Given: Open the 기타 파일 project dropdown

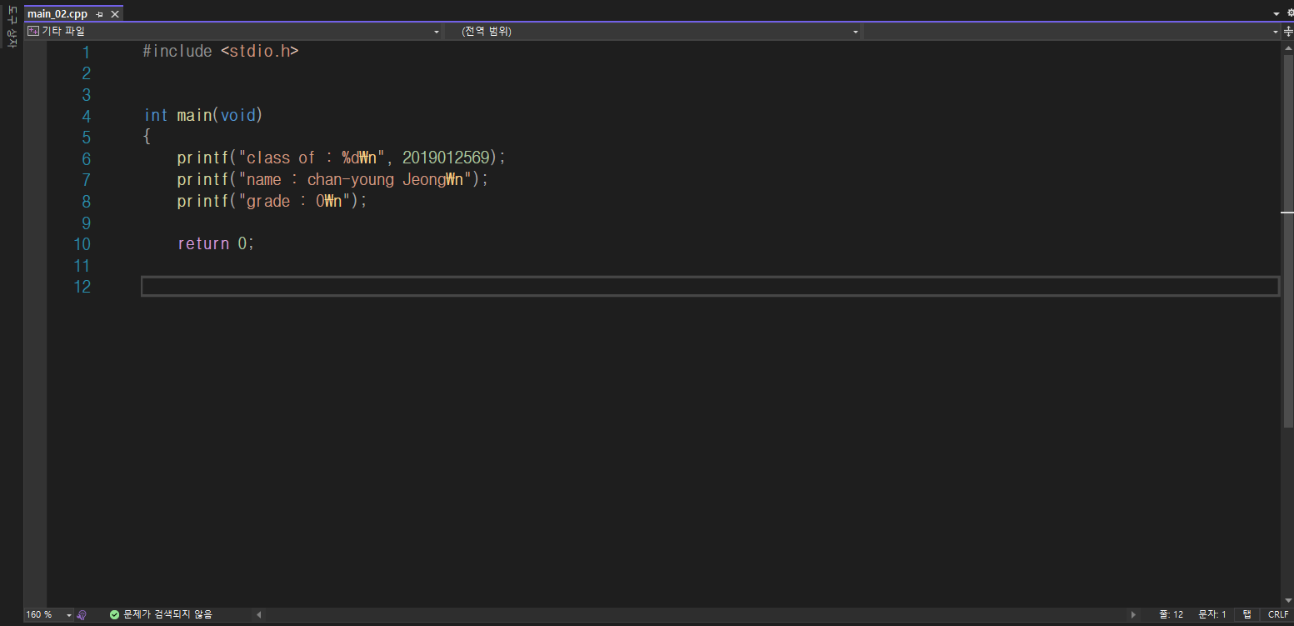Looking at the screenshot, I should coord(233,32).
